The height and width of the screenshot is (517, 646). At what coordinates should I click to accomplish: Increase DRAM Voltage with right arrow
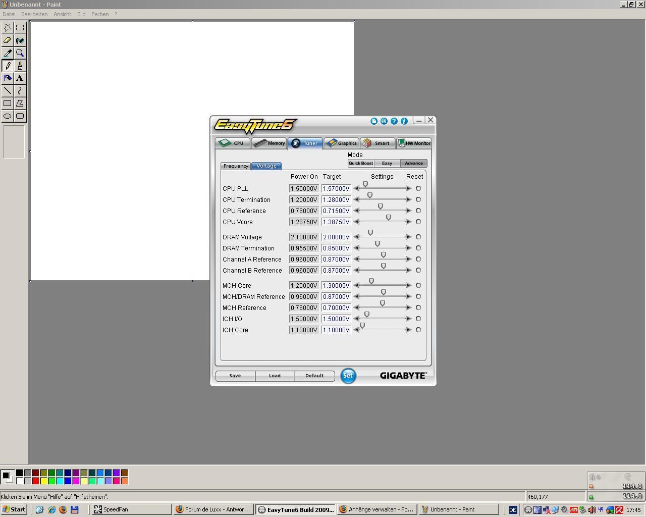click(x=409, y=237)
